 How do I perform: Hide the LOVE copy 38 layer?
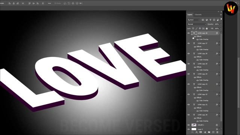pyautogui.click(x=189, y=33)
